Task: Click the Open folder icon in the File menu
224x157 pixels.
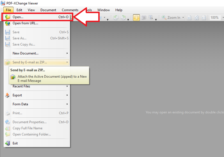Action: [x=8, y=17]
